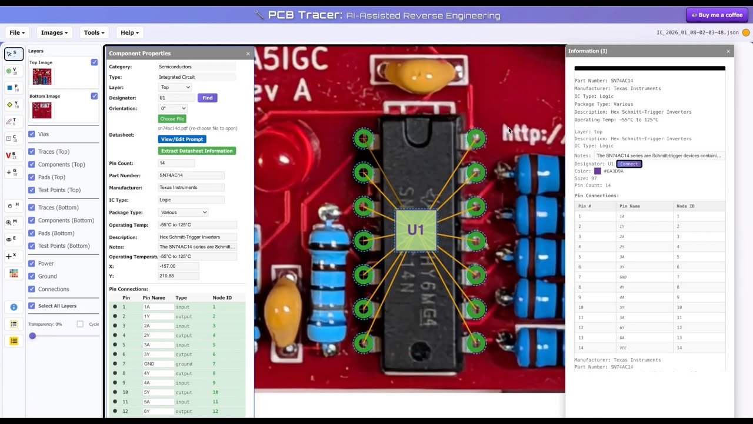The width and height of the screenshot is (753, 424).
Task: Open the Orientation dropdown showing 0°
Action: point(173,108)
